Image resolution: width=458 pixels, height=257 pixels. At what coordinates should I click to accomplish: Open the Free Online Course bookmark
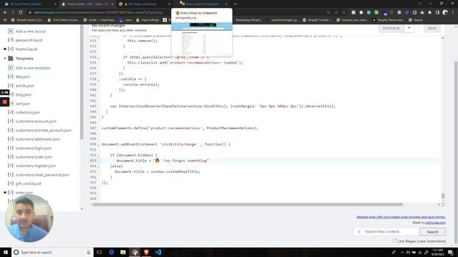click(x=64, y=20)
